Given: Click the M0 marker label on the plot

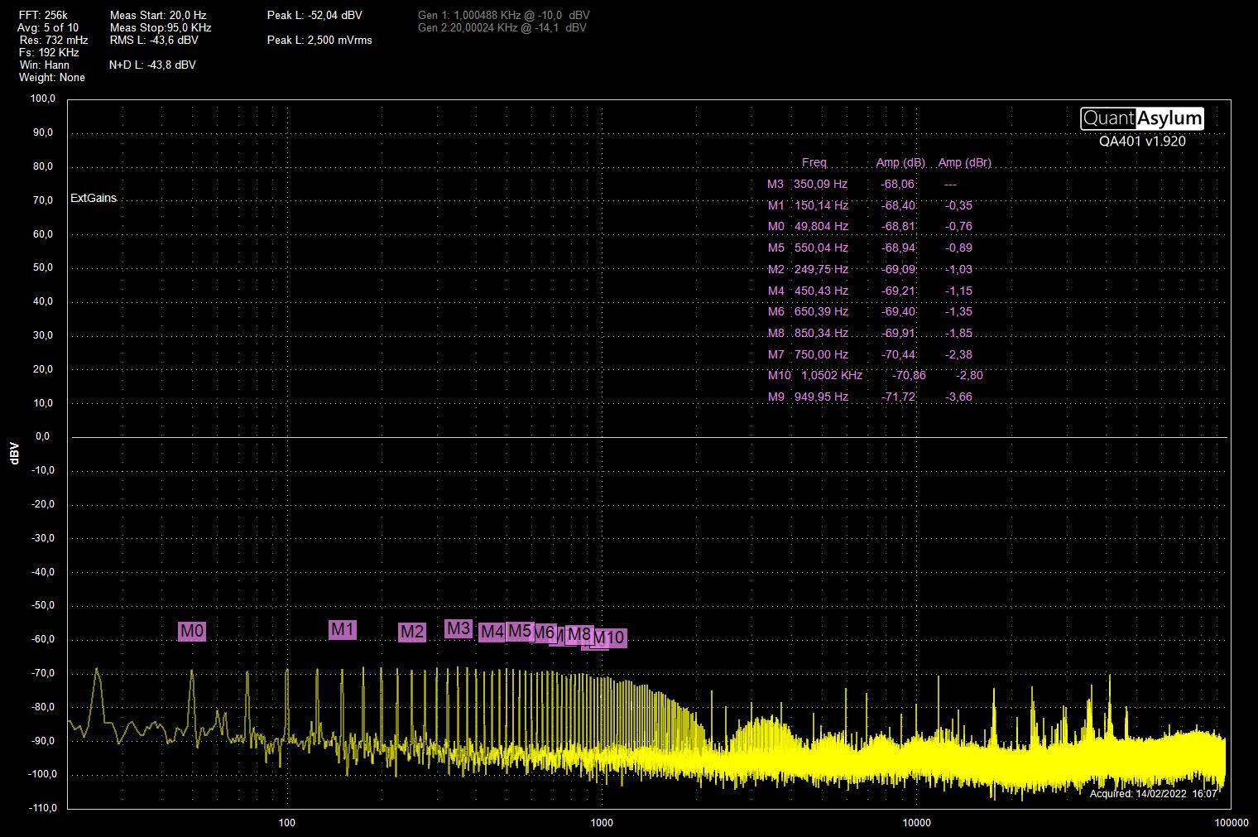Looking at the screenshot, I should [191, 631].
